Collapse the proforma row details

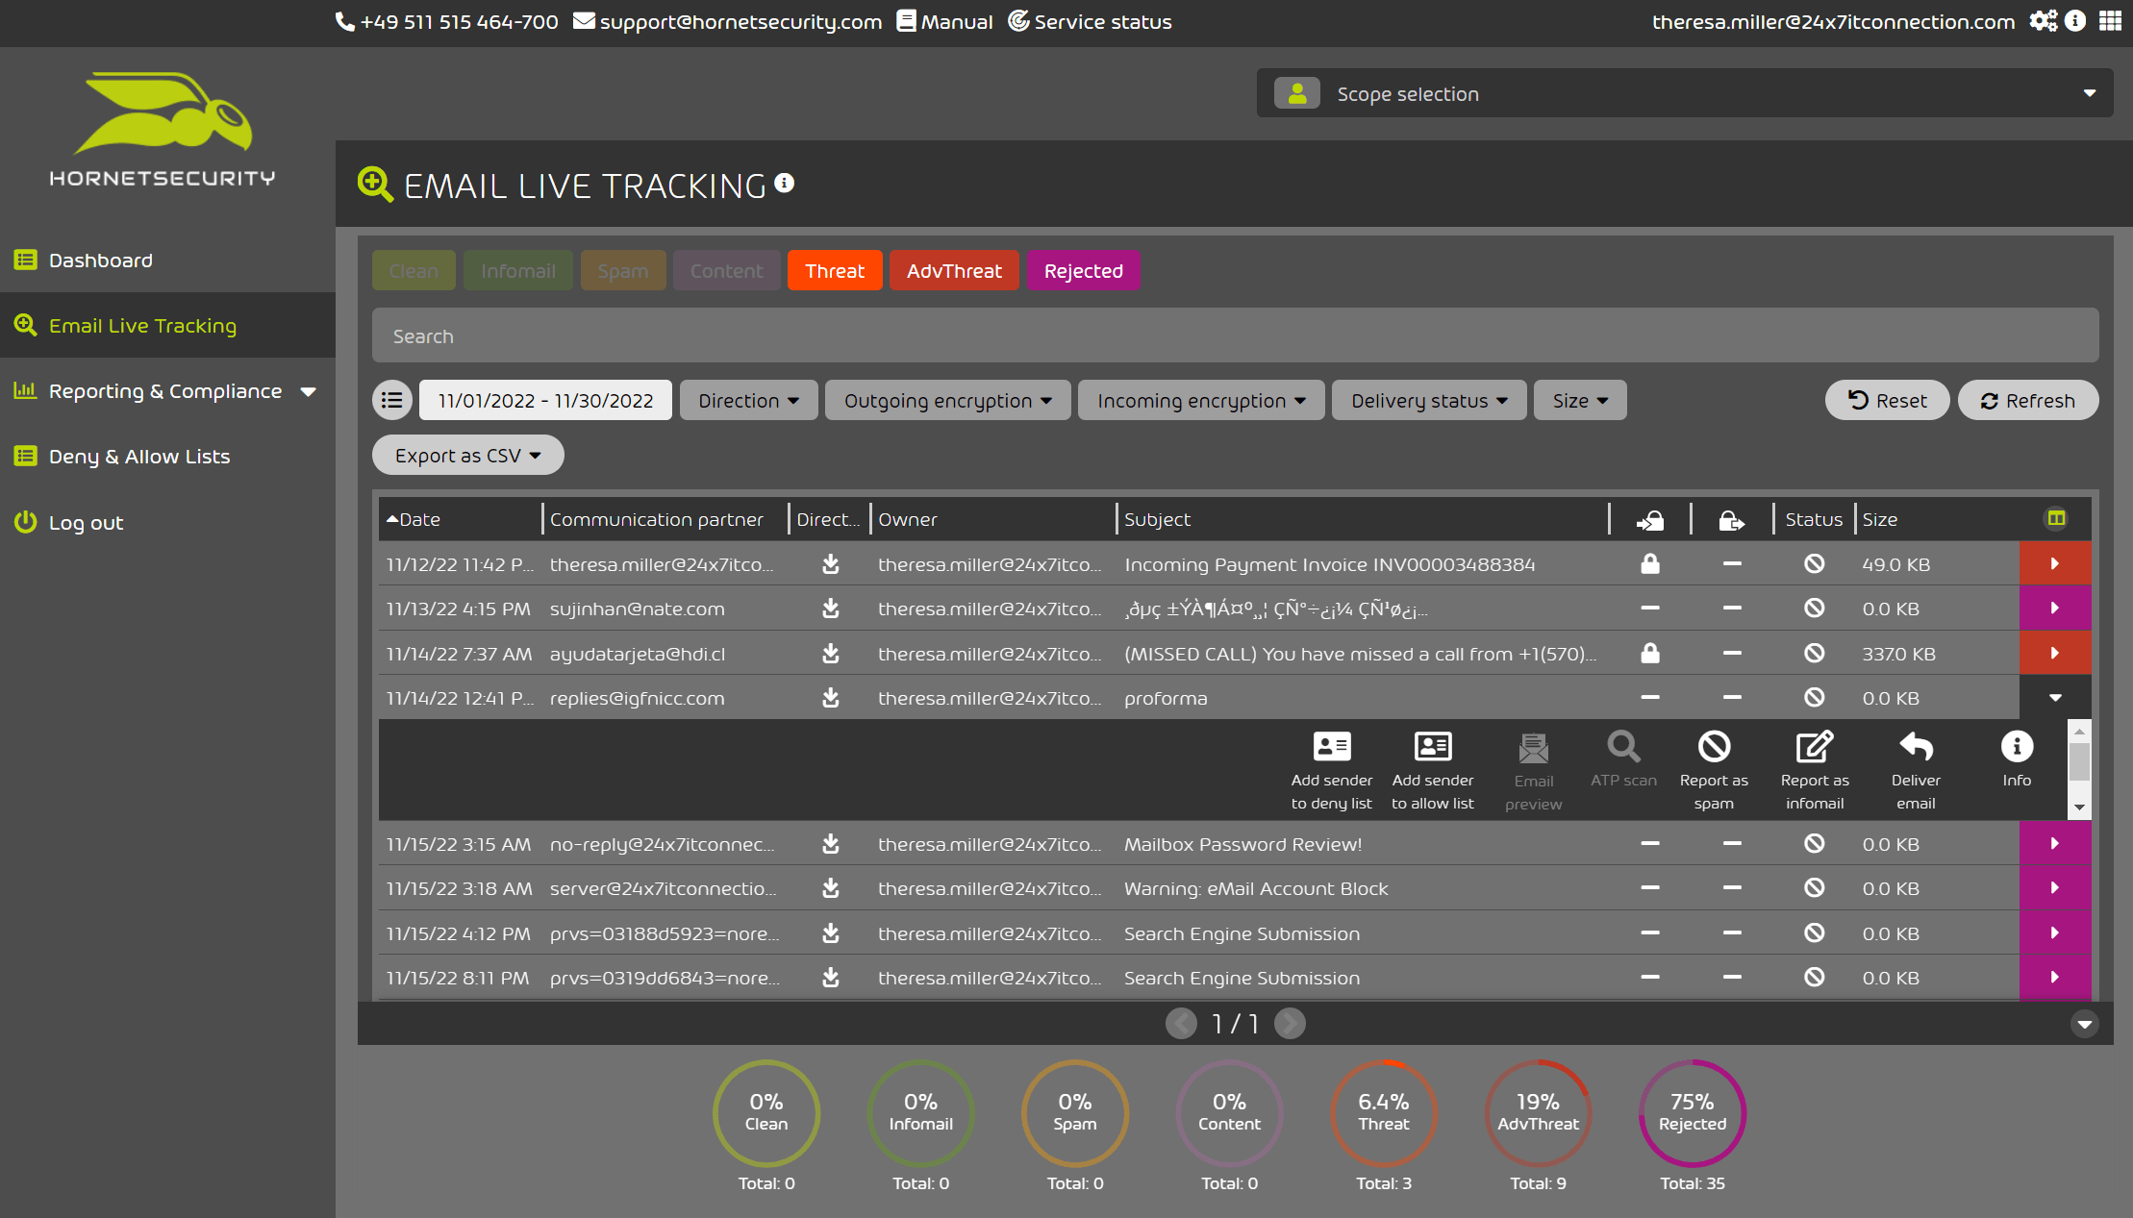(x=2055, y=698)
